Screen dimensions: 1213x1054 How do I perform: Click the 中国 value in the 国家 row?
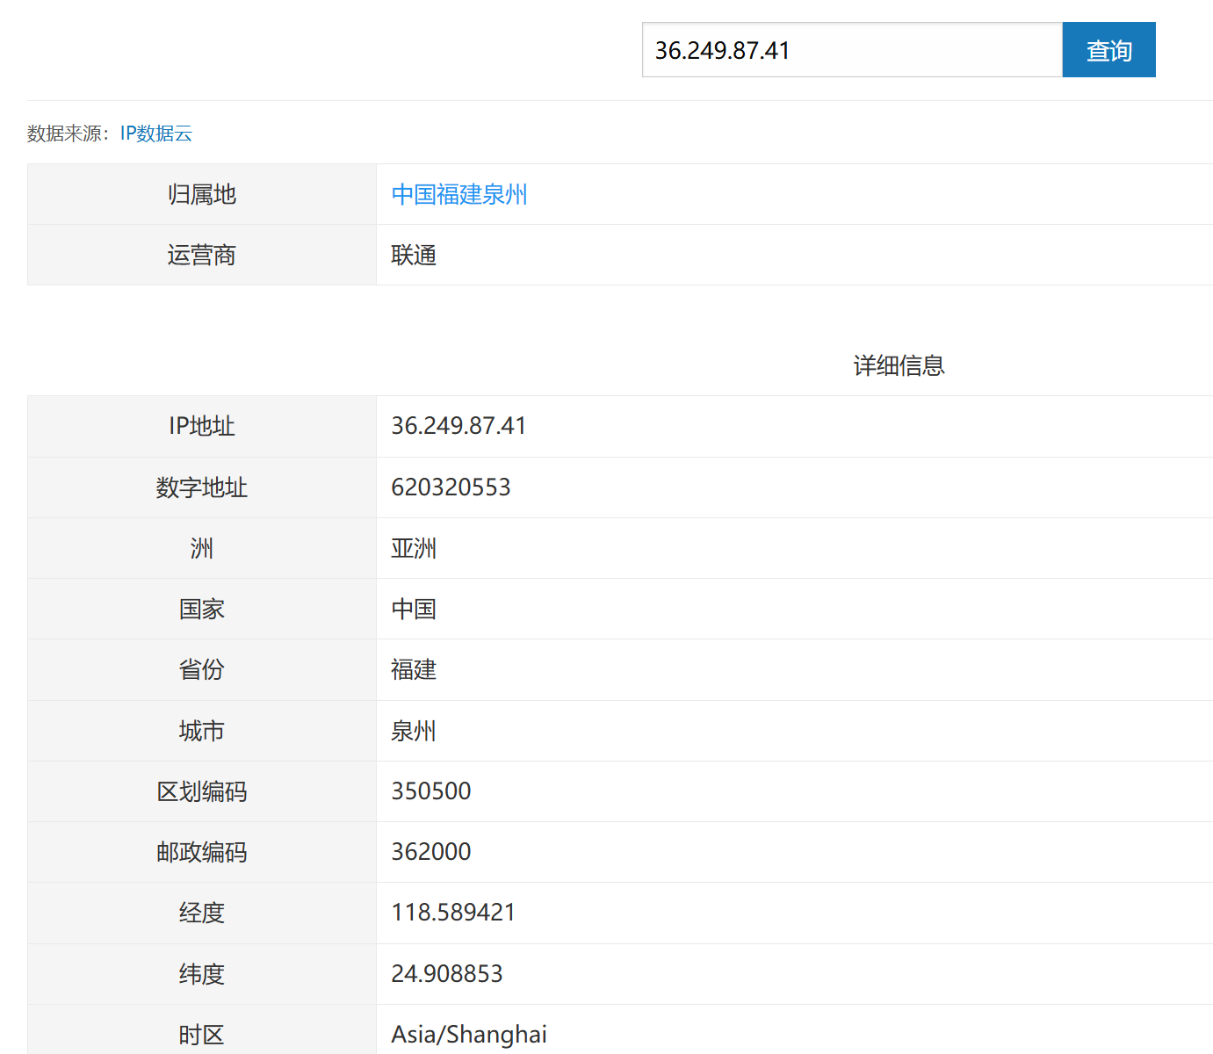click(x=414, y=609)
